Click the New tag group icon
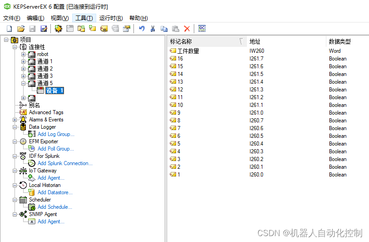369x242 pixels. coord(81,29)
